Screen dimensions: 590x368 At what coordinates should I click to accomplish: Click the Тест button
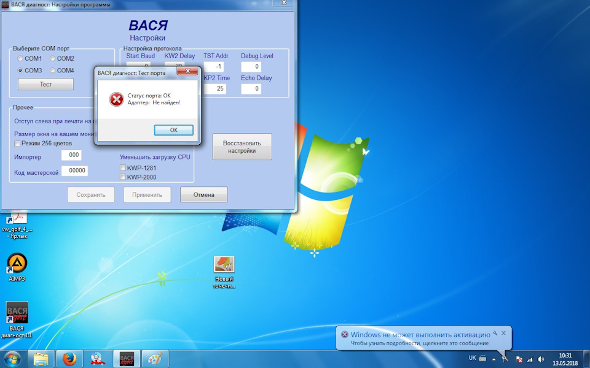(45, 84)
